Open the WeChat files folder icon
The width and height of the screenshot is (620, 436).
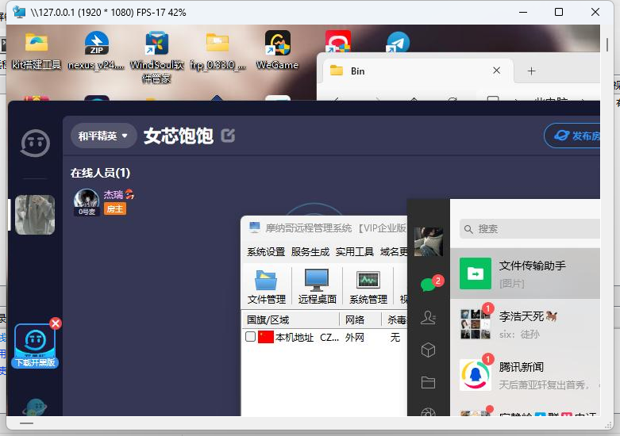428,382
